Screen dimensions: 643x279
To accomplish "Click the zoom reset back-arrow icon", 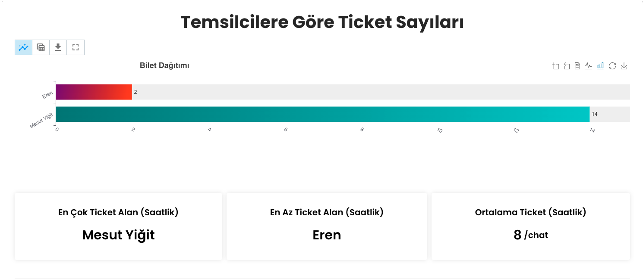I will coord(567,66).
